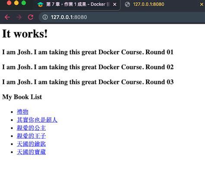Click the line ending in Round 03

point(88,82)
